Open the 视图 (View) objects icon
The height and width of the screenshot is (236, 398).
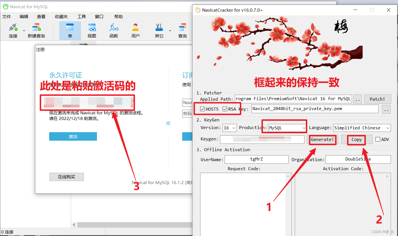92,31
